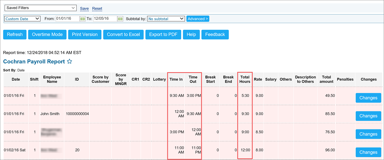The image size is (384, 160).
Task: Open the Print Version
Action: click(x=85, y=34)
